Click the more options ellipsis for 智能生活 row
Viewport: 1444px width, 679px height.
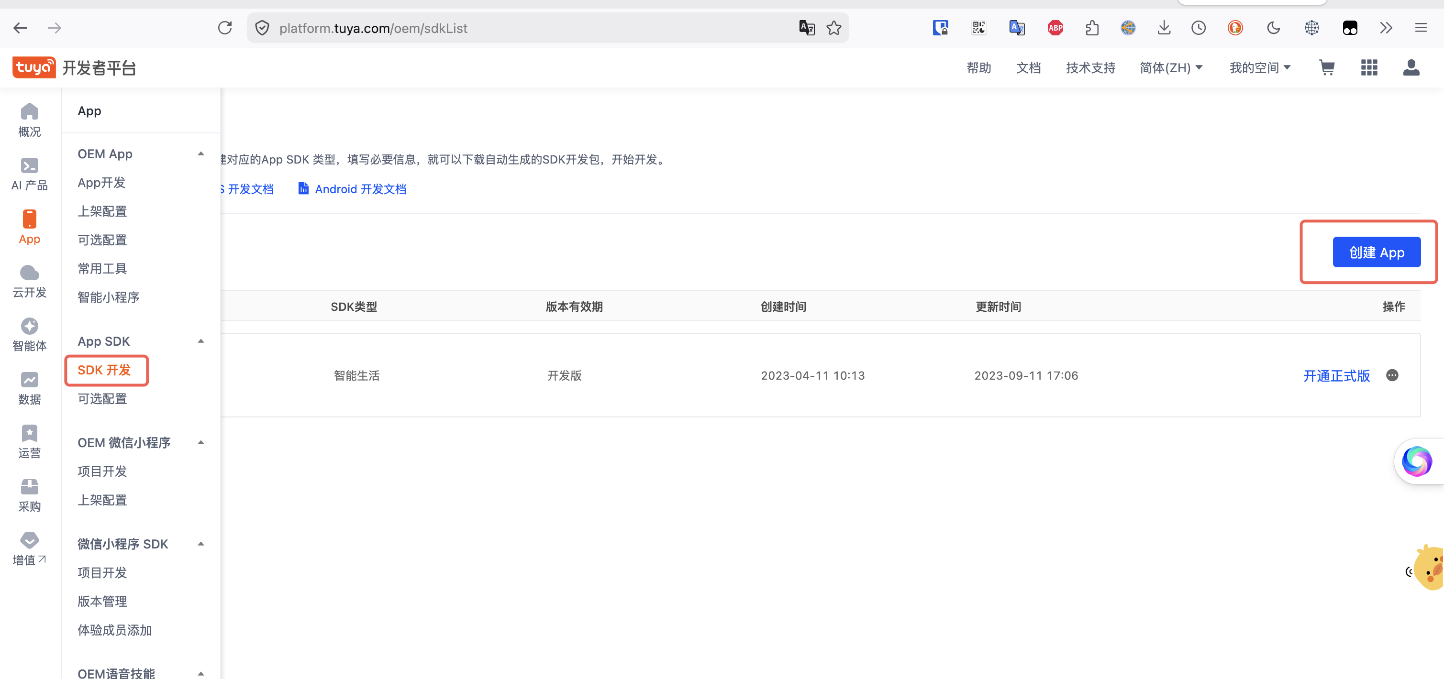click(x=1392, y=375)
